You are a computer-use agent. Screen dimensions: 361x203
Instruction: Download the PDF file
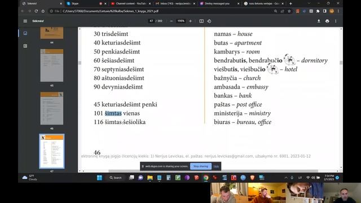click(319, 21)
